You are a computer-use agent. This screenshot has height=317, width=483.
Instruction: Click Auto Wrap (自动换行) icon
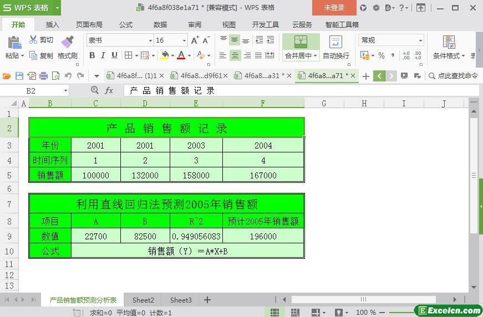pyautogui.click(x=335, y=42)
